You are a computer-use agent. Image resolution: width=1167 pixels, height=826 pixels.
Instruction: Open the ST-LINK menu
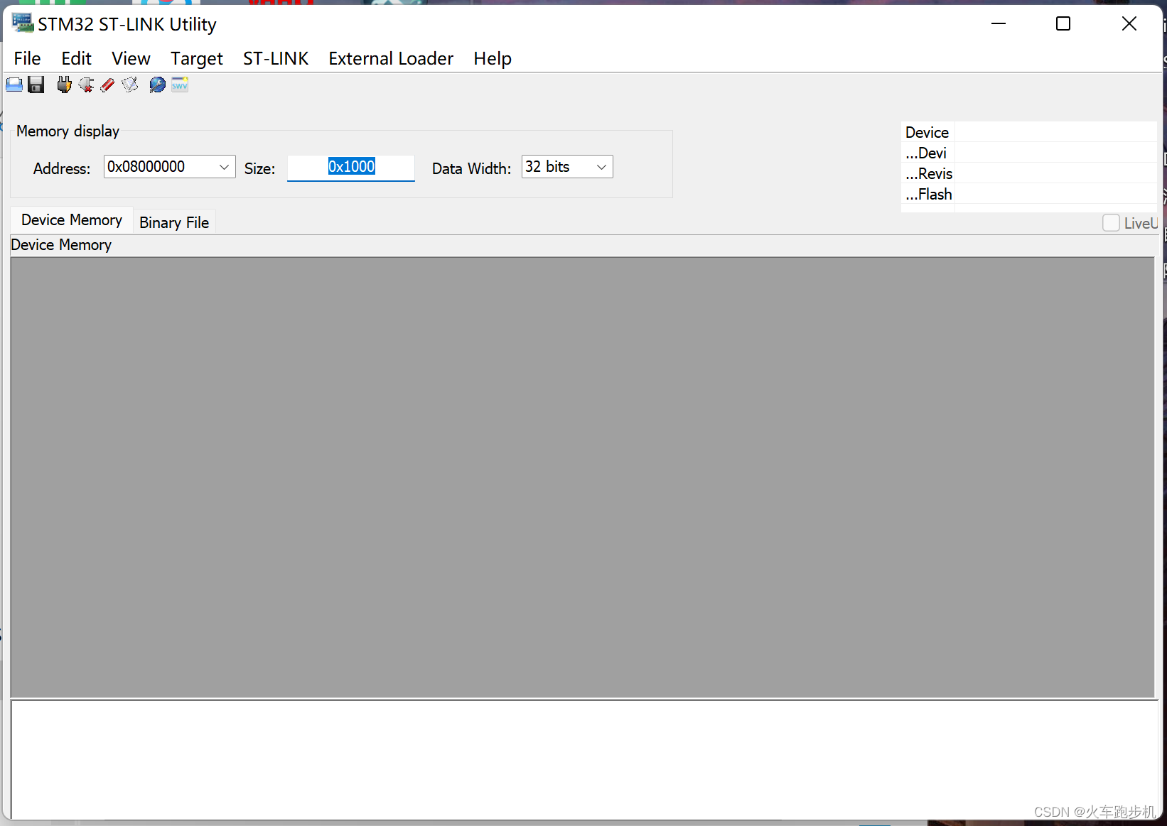(276, 58)
